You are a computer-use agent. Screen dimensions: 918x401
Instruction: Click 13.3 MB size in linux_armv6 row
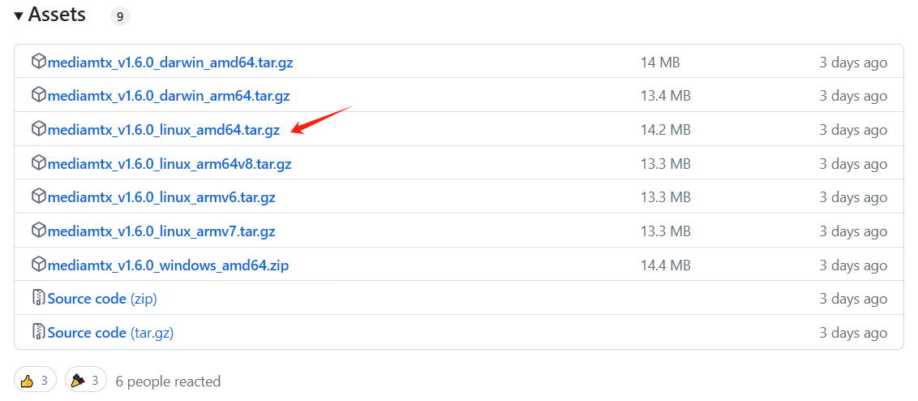click(666, 198)
